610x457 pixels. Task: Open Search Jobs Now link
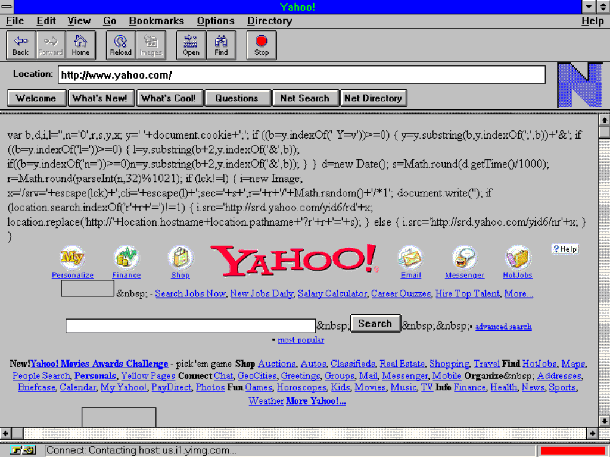tap(190, 294)
